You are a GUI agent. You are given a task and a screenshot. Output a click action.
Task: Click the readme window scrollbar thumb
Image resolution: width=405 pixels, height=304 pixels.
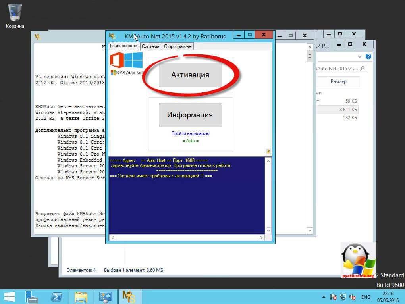click(310, 56)
